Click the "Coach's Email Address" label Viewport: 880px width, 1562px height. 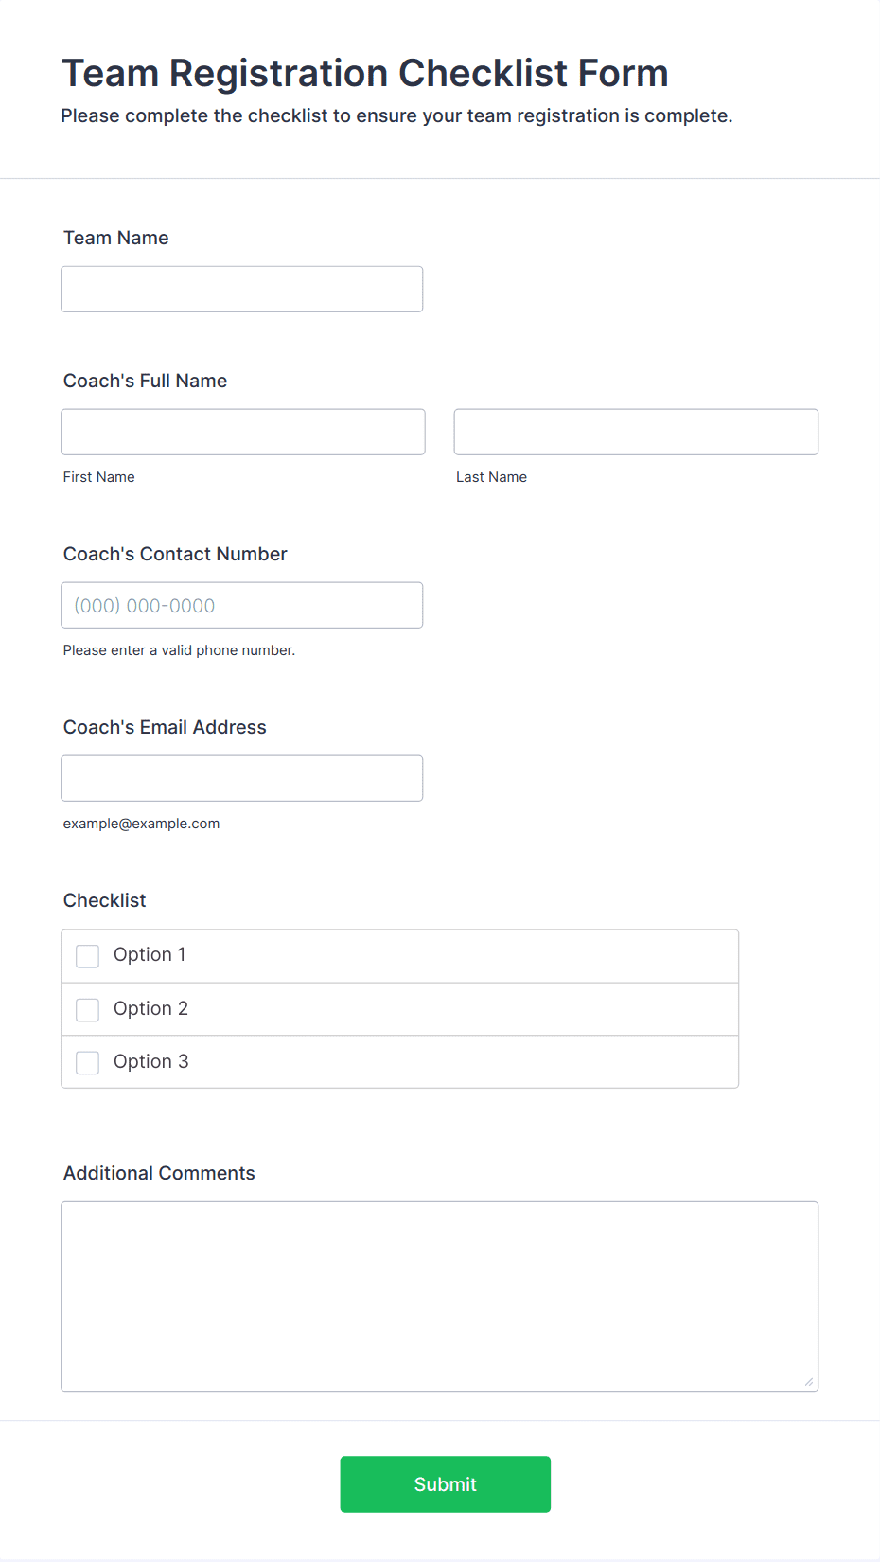tap(165, 727)
